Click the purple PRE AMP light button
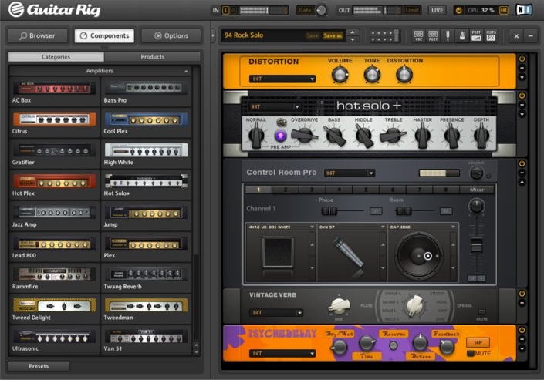 click(281, 136)
